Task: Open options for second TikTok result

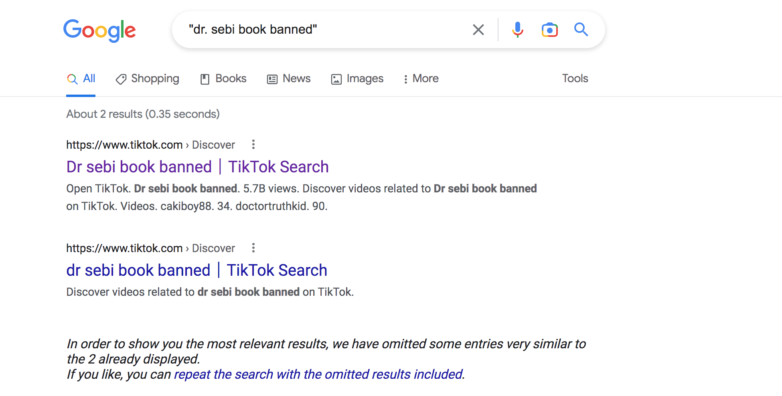Action: tap(253, 248)
